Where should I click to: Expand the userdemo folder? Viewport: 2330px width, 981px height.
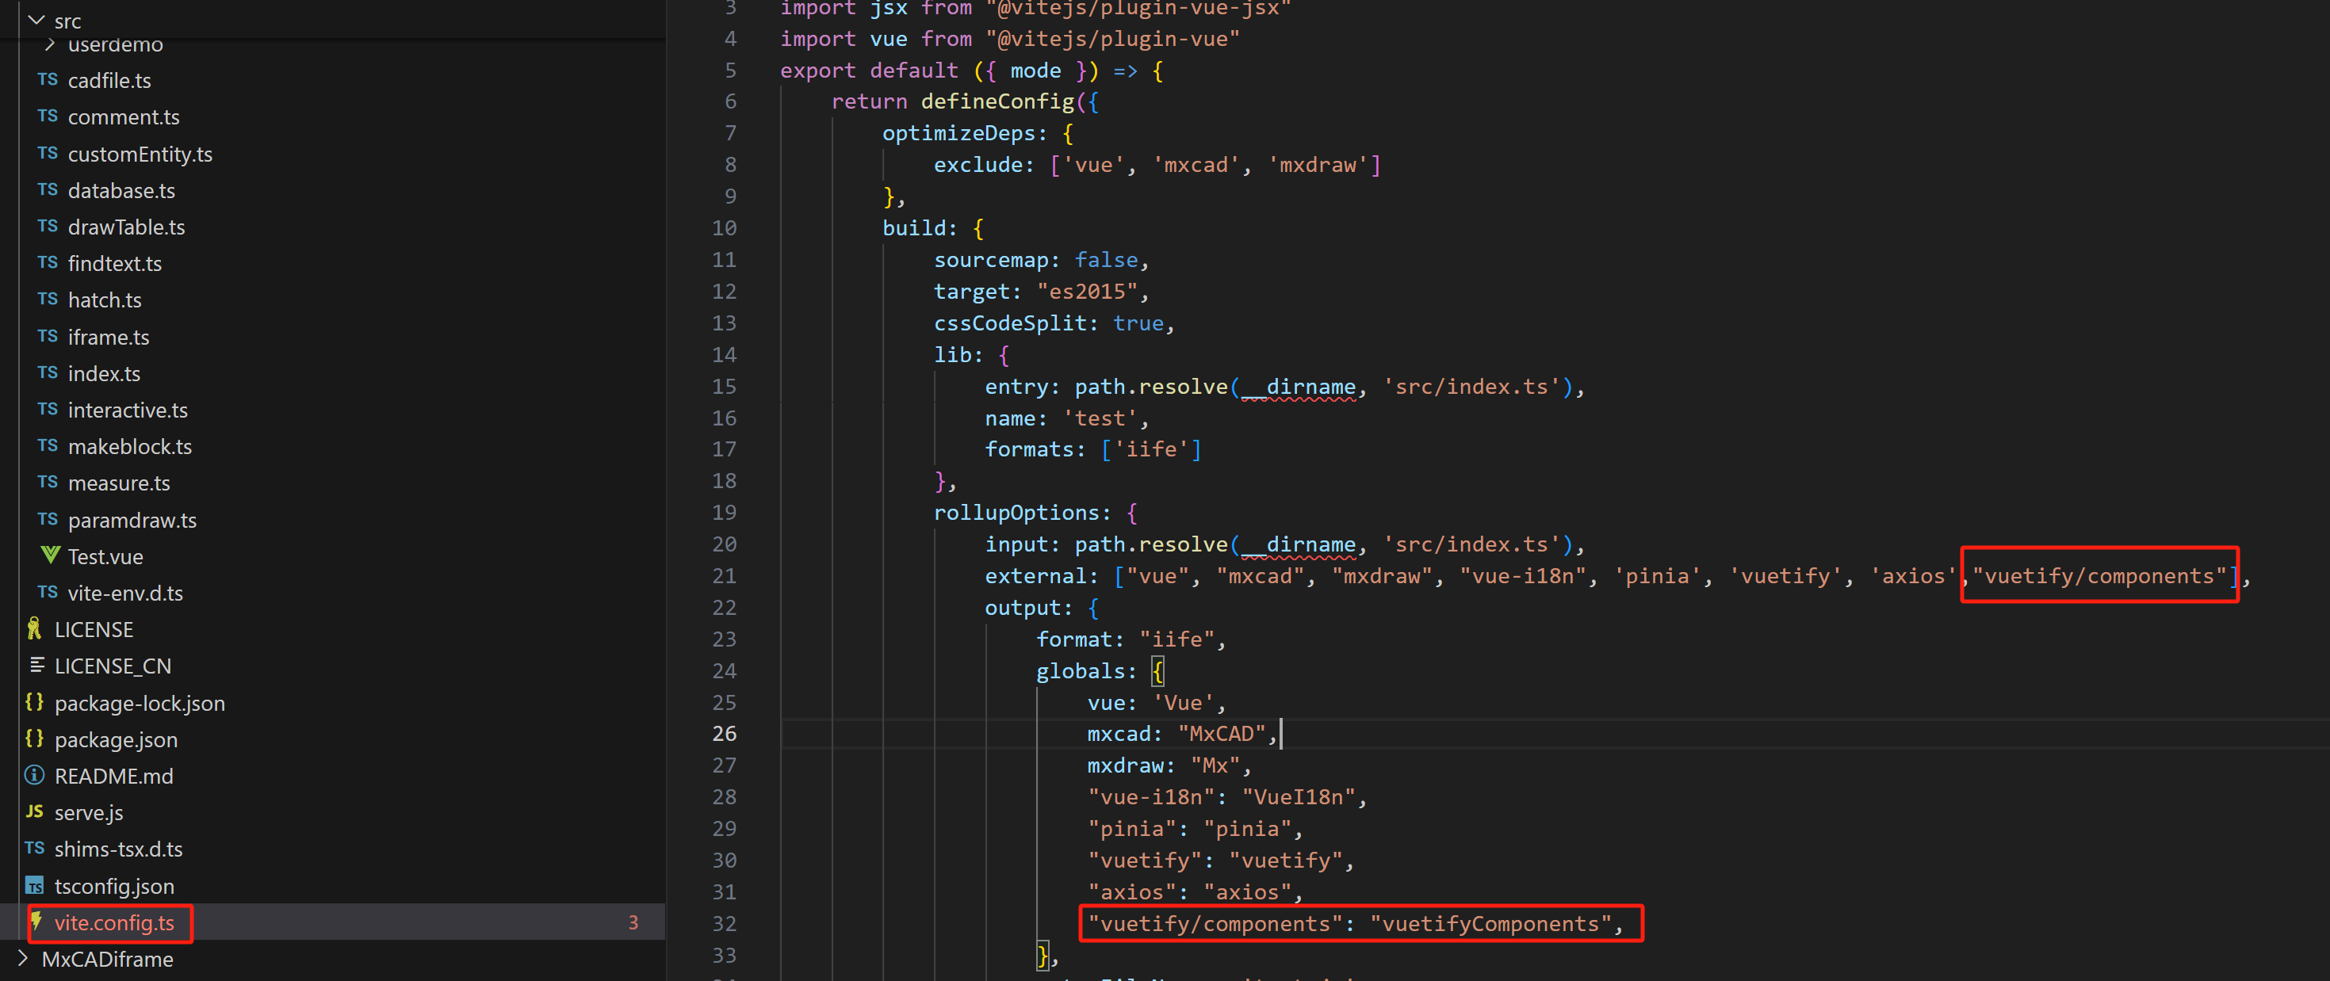50,44
